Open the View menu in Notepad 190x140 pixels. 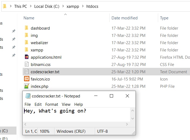click(x=66, y=104)
